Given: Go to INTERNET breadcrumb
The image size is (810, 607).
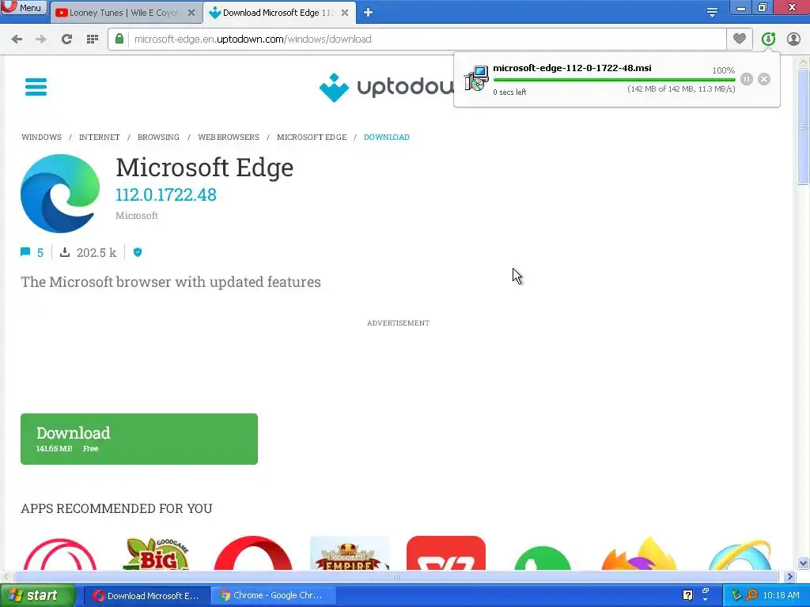Looking at the screenshot, I should (99, 138).
